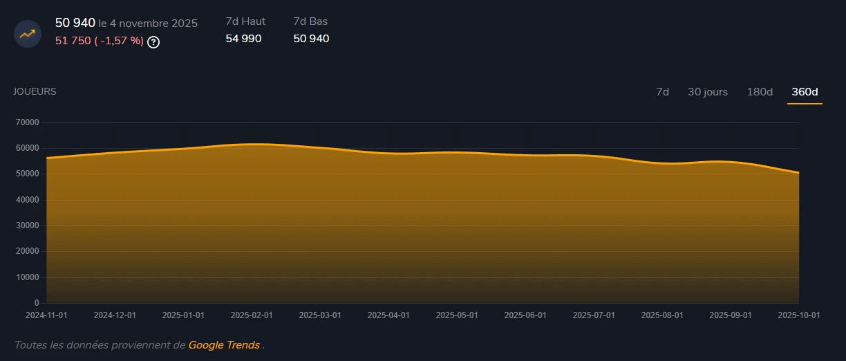The width and height of the screenshot is (846, 361).
Task: Select the active 360d tab
Action: [x=805, y=92]
